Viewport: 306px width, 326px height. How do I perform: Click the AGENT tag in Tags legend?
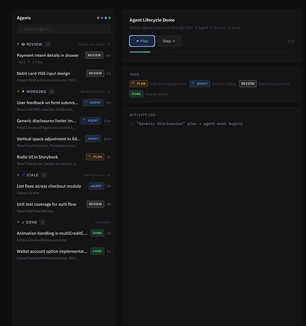200,83
